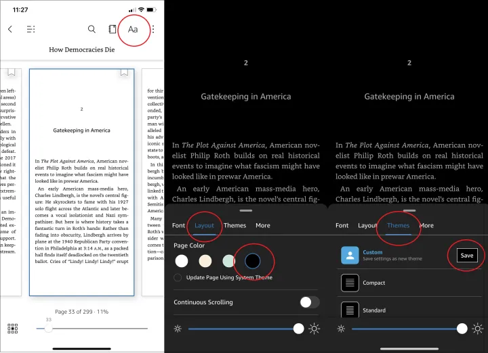
Task: Select the Font tab in middle panel
Action: tap(178, 225)
